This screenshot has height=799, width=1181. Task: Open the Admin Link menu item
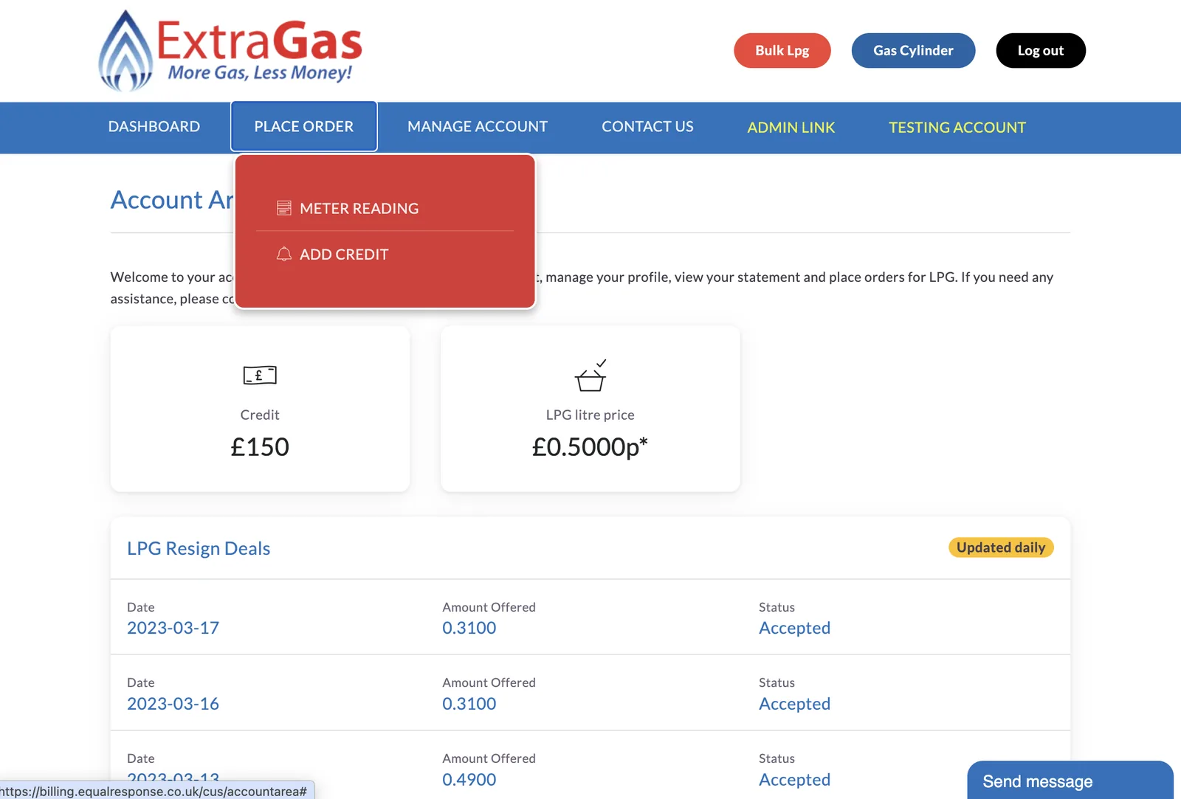(x=791, y=127)
